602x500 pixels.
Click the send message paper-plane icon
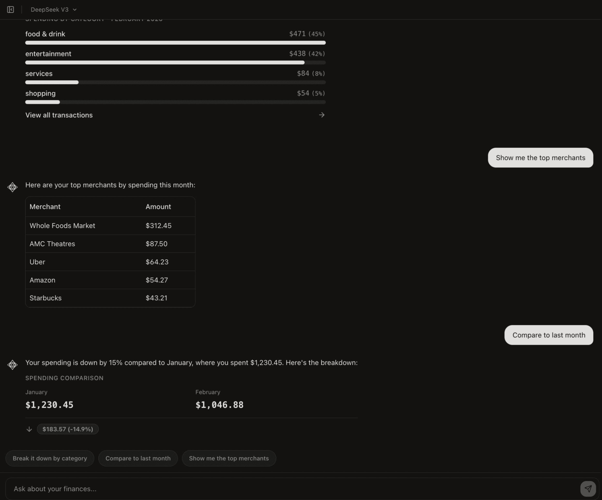coord(588,489)
